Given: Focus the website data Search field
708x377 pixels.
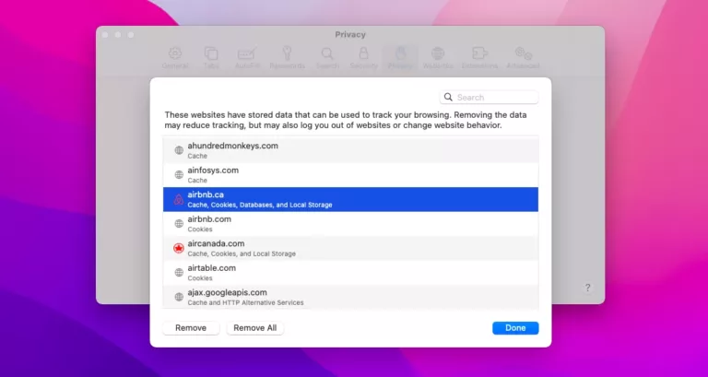Looking at the screenshot, I should [x=494, y=97].
